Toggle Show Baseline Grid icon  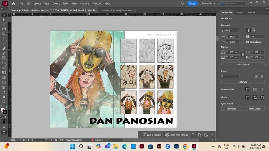(x=255, y=90)
